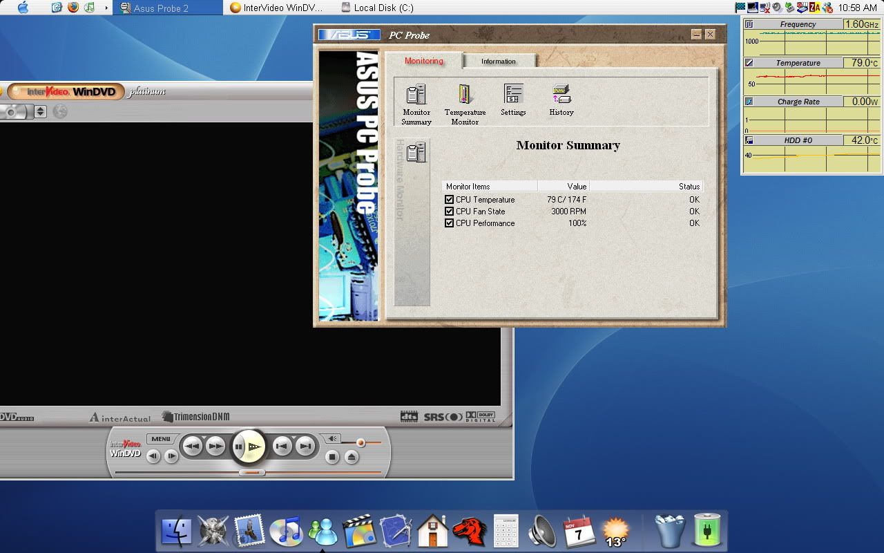Open the Apple menu logo
Viewport: 884px width, 553px height.
point(23,8)
